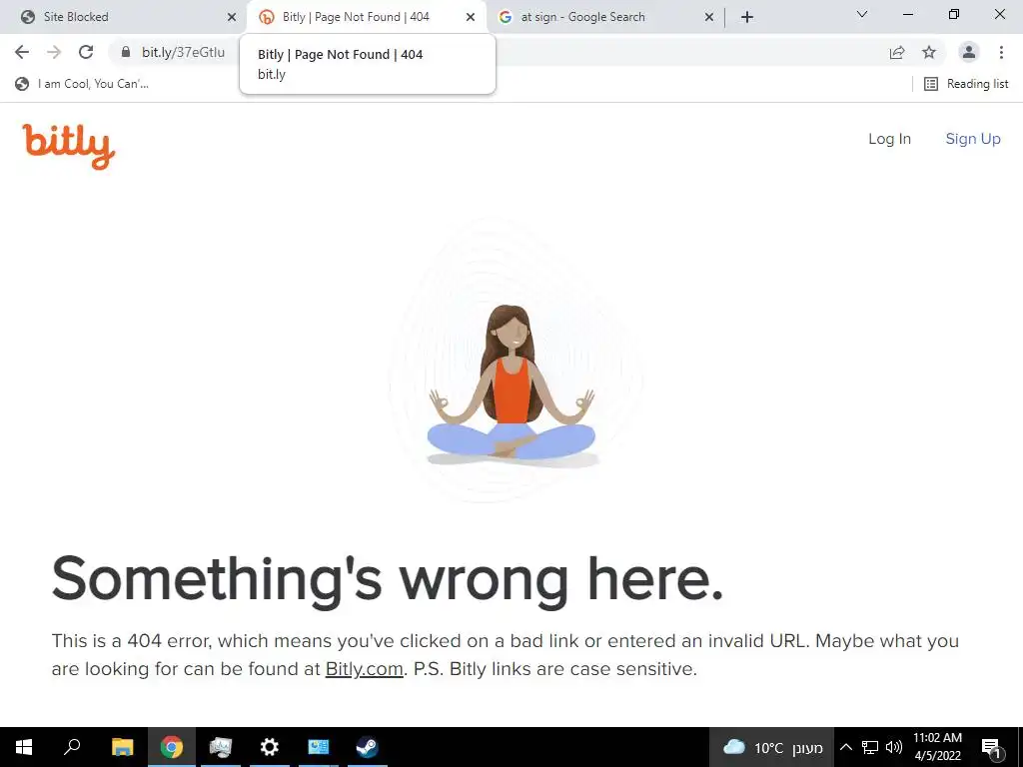Open a new tab with plus button
This screenshot has height=767, width=1023.
(747, 17)
